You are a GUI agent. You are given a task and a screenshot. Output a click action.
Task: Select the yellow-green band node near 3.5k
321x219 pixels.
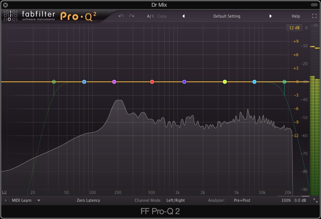[225, 82]
